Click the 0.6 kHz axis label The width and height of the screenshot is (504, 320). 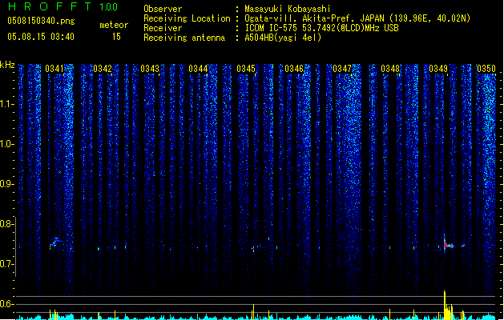[7, 304]
